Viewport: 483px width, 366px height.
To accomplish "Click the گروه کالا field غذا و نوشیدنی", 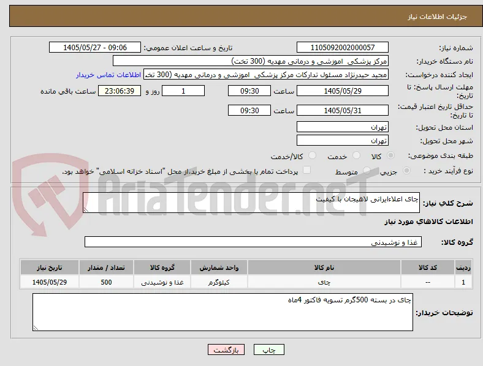I will tap(253, 242).
